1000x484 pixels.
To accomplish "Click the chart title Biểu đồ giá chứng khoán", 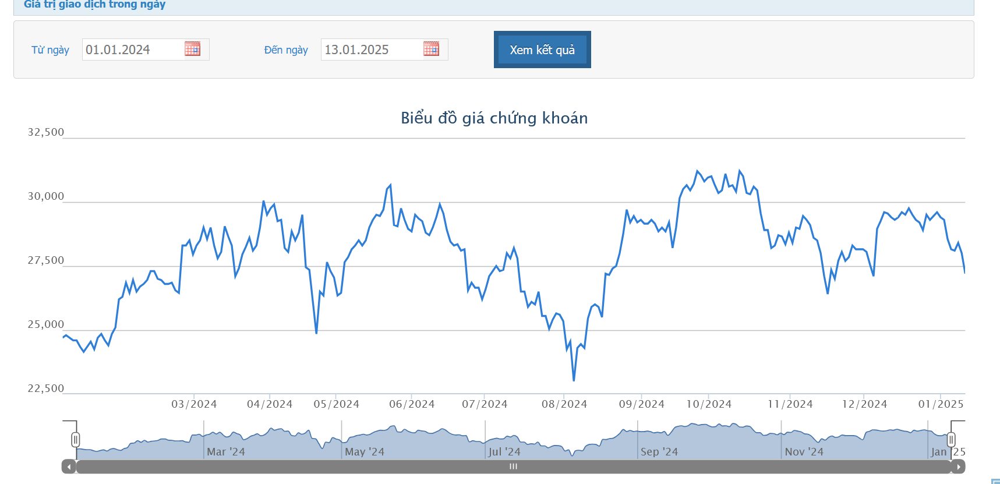I will [494, 118].
